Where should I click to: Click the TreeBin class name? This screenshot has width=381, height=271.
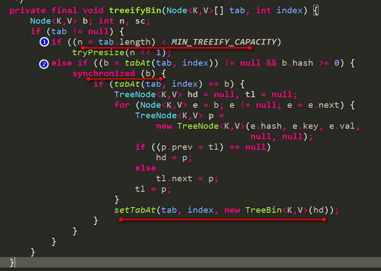pos(263,210)
